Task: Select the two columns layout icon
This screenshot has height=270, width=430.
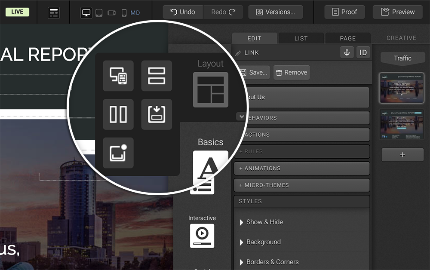Action: point(118,114)
